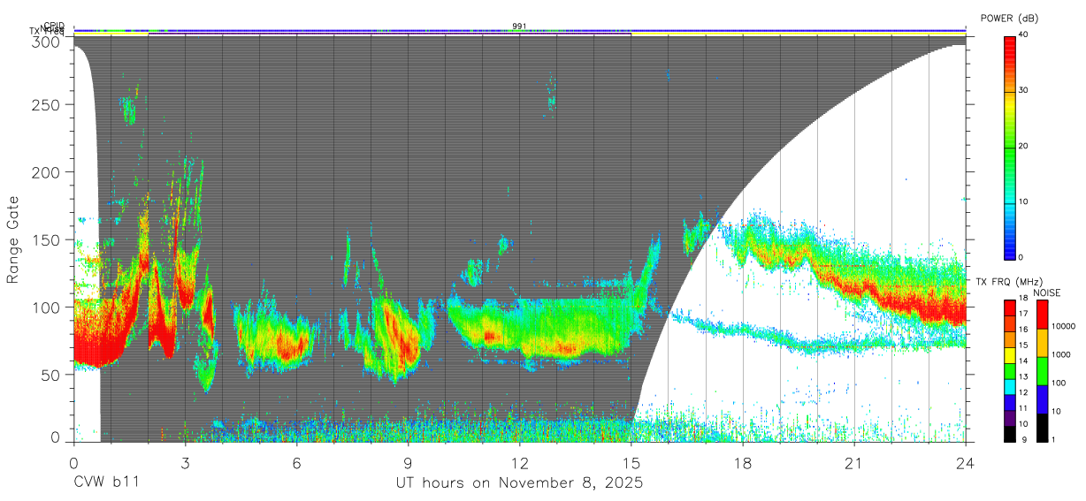1086x501 pixels.
Task: Click the 10000 label on the NOISE legend
Action: [x=1062, y=326]
